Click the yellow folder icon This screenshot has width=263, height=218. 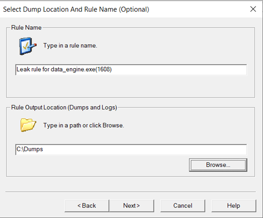point(27,125)
